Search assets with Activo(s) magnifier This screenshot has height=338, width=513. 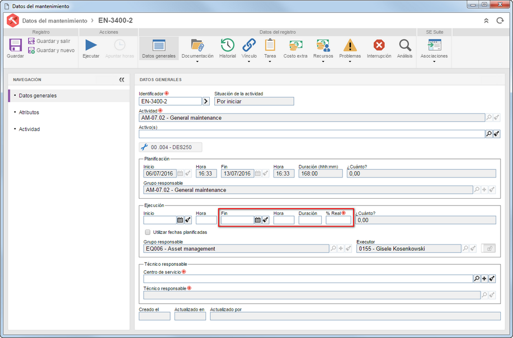[x=489, y=134]
